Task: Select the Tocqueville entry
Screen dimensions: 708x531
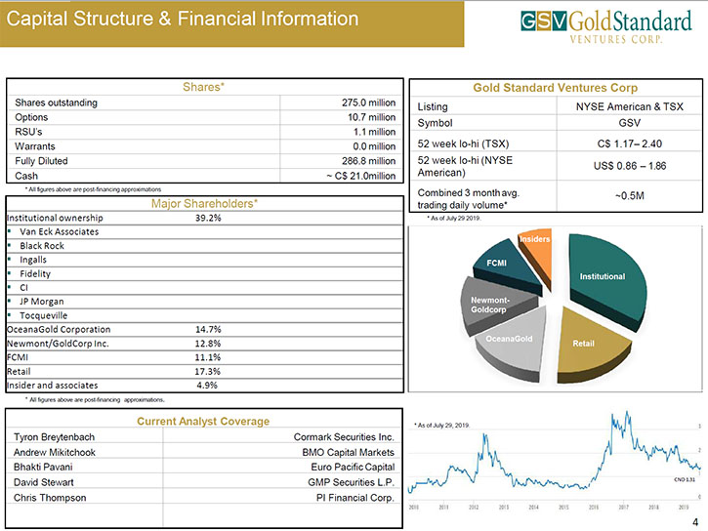Action: pyautogui.click(x=43, y=315)
